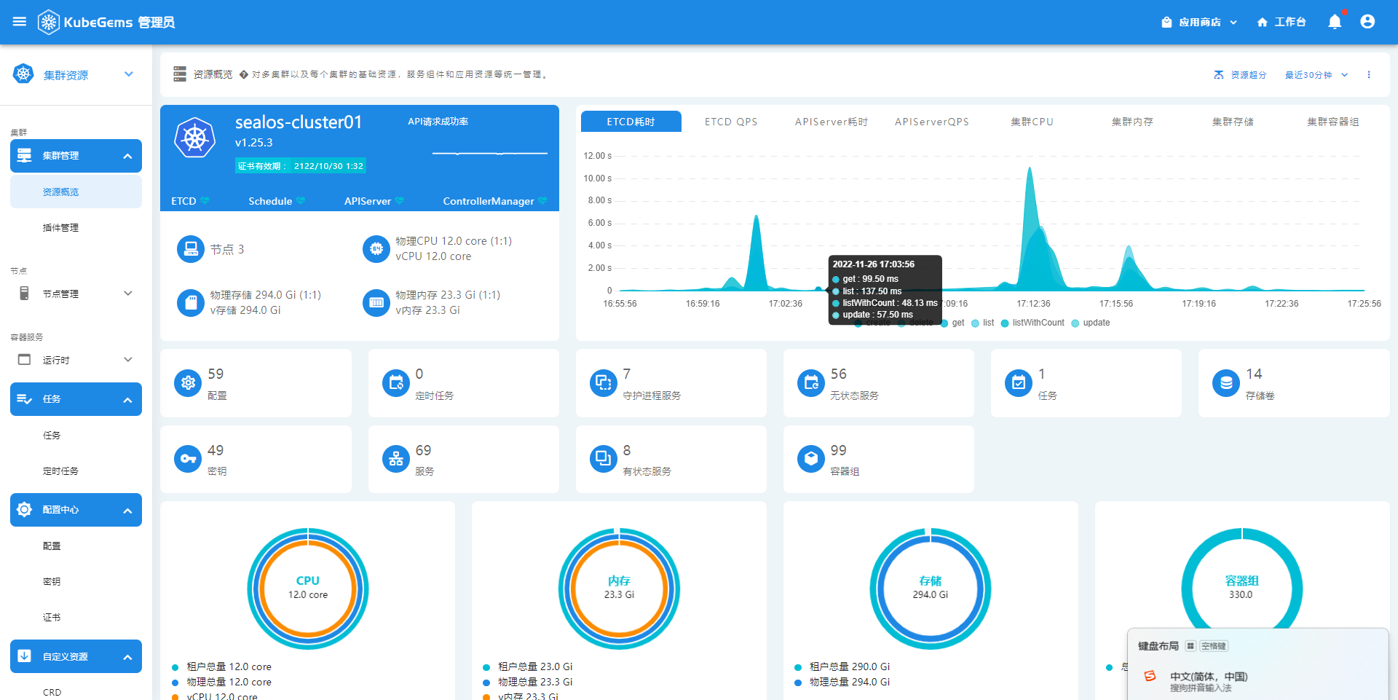Click the 任务 card checkmark icon

[x=1019, y=382]
